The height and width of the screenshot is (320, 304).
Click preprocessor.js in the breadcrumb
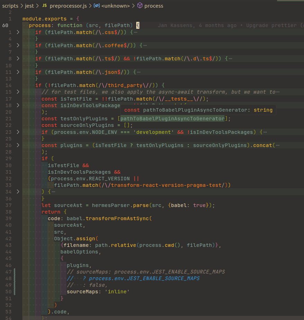[68, 6]
